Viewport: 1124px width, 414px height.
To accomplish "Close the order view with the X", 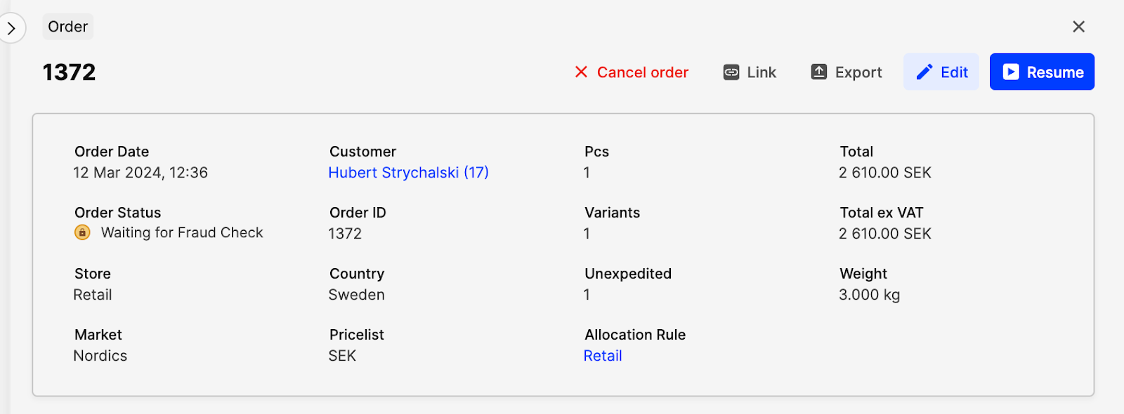I will tap(1079, 26).
